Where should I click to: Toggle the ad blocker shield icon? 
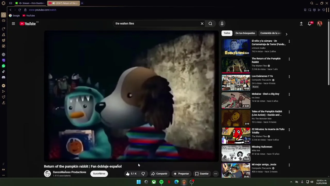pyautogui.click(x=314, y=10)
